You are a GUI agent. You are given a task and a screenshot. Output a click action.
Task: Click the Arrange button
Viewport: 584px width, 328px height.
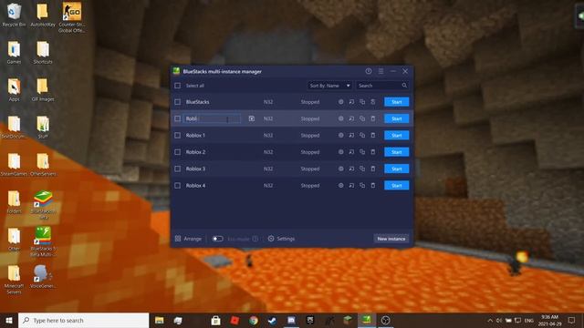[x=189, y=239]
